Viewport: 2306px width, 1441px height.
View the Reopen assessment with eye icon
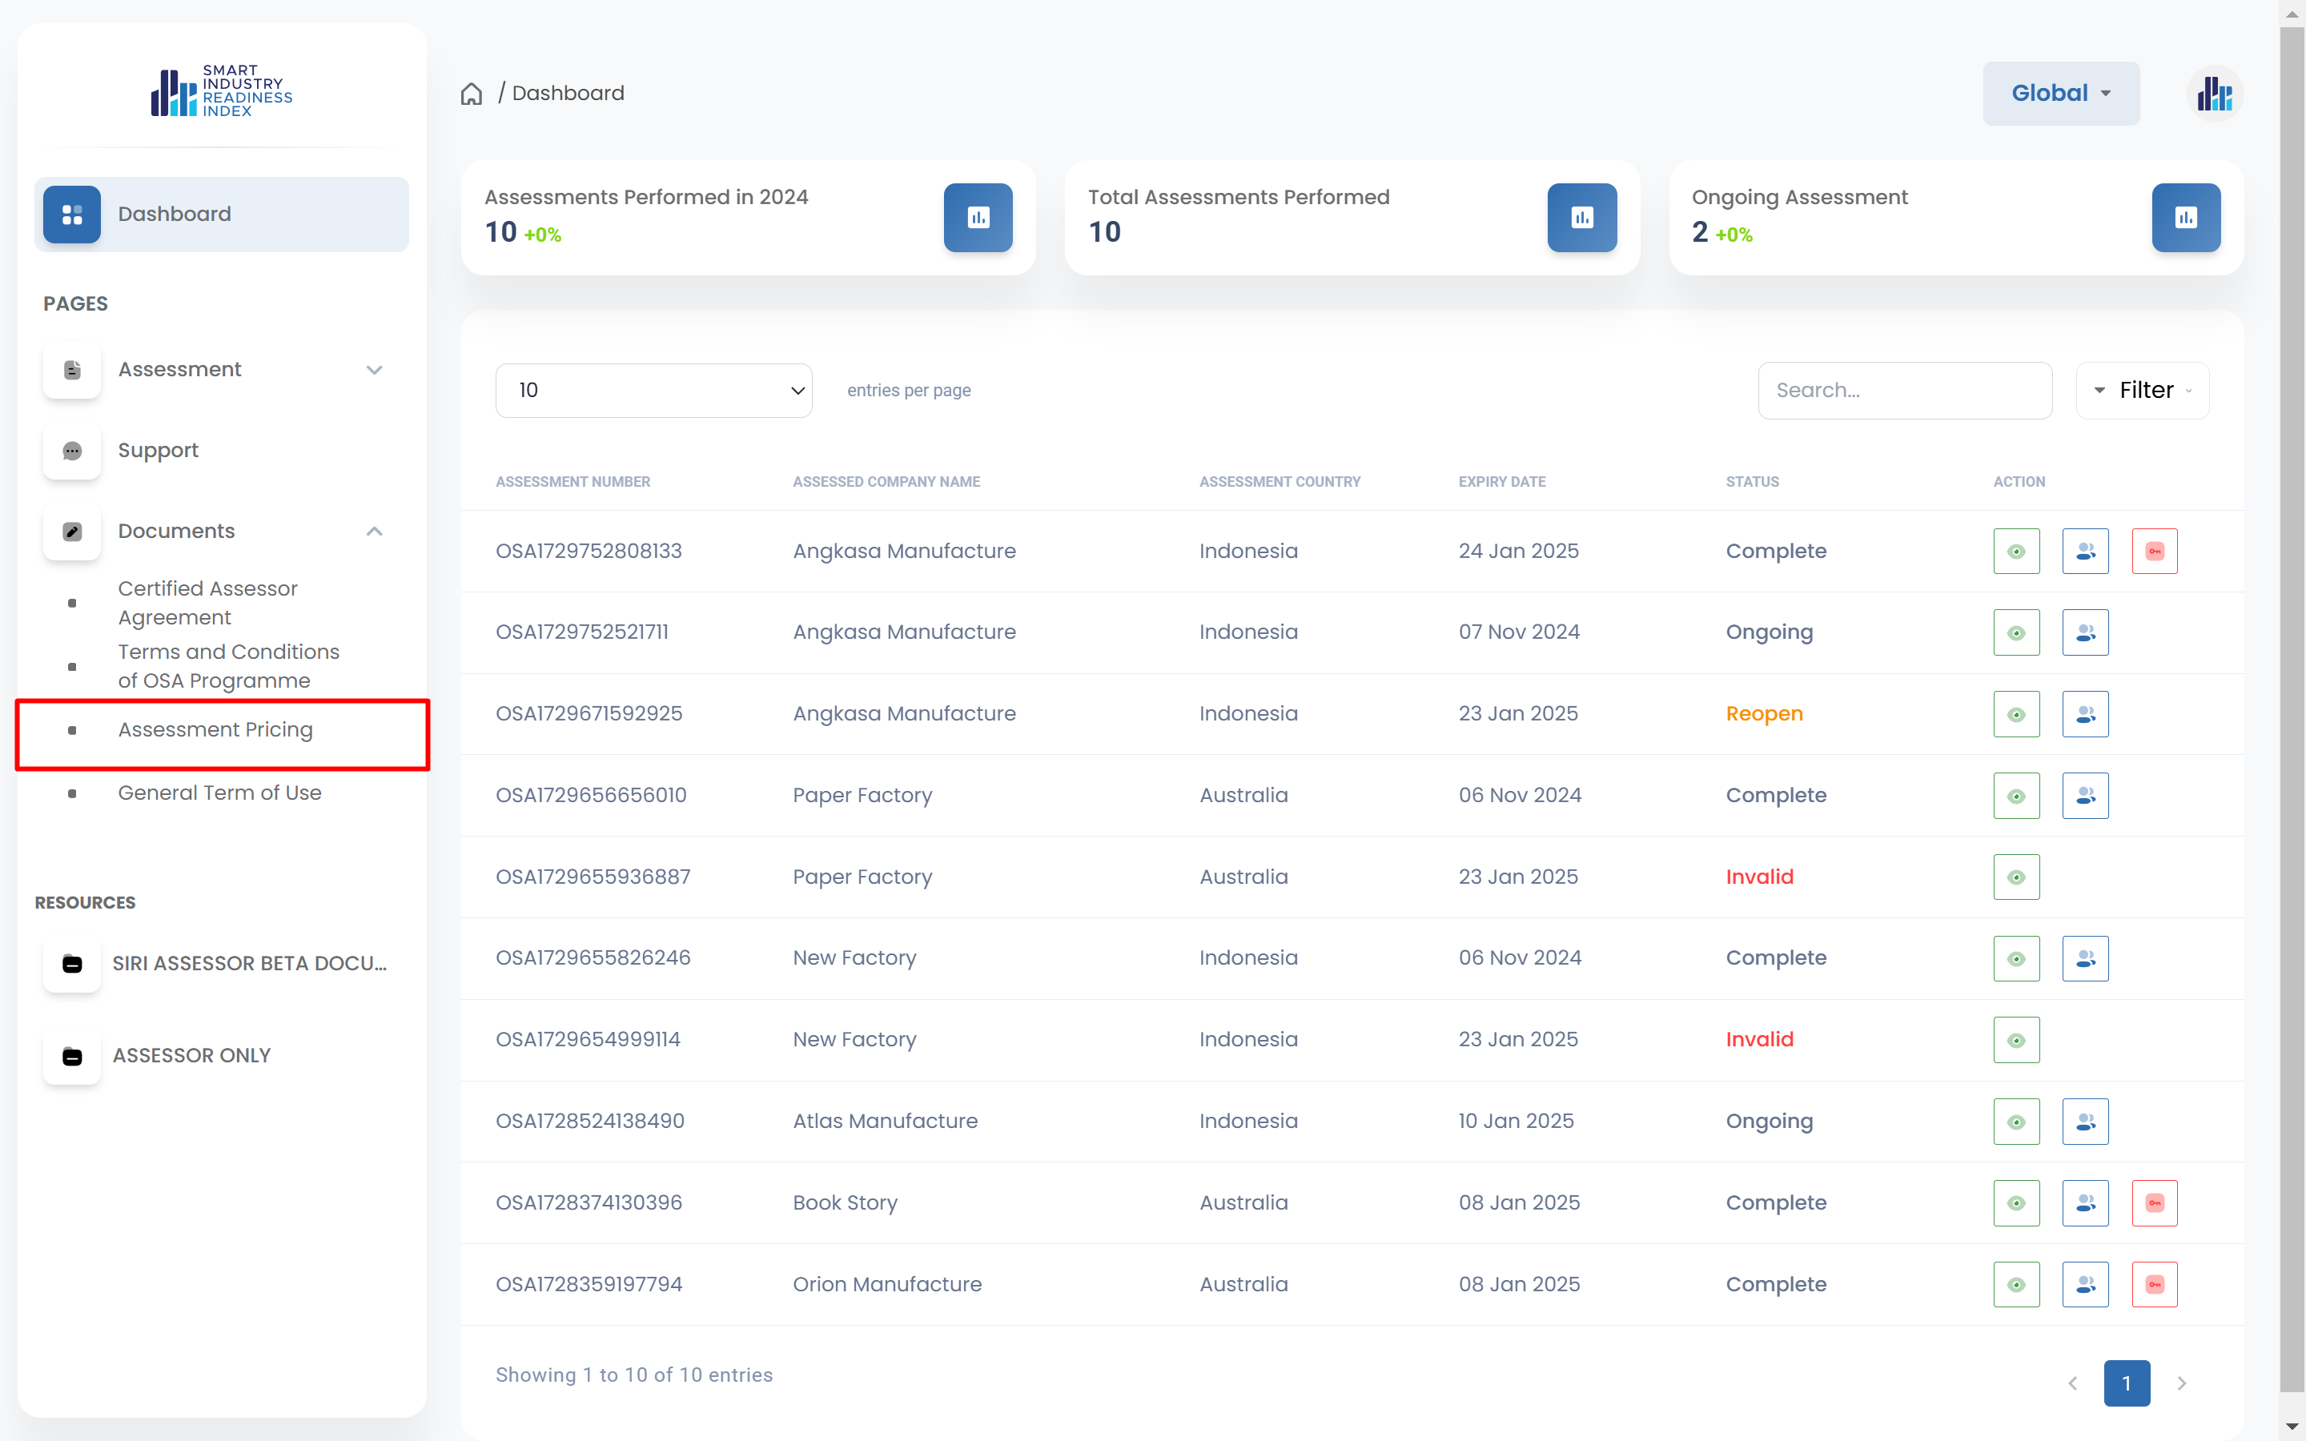click(2015, 714)
